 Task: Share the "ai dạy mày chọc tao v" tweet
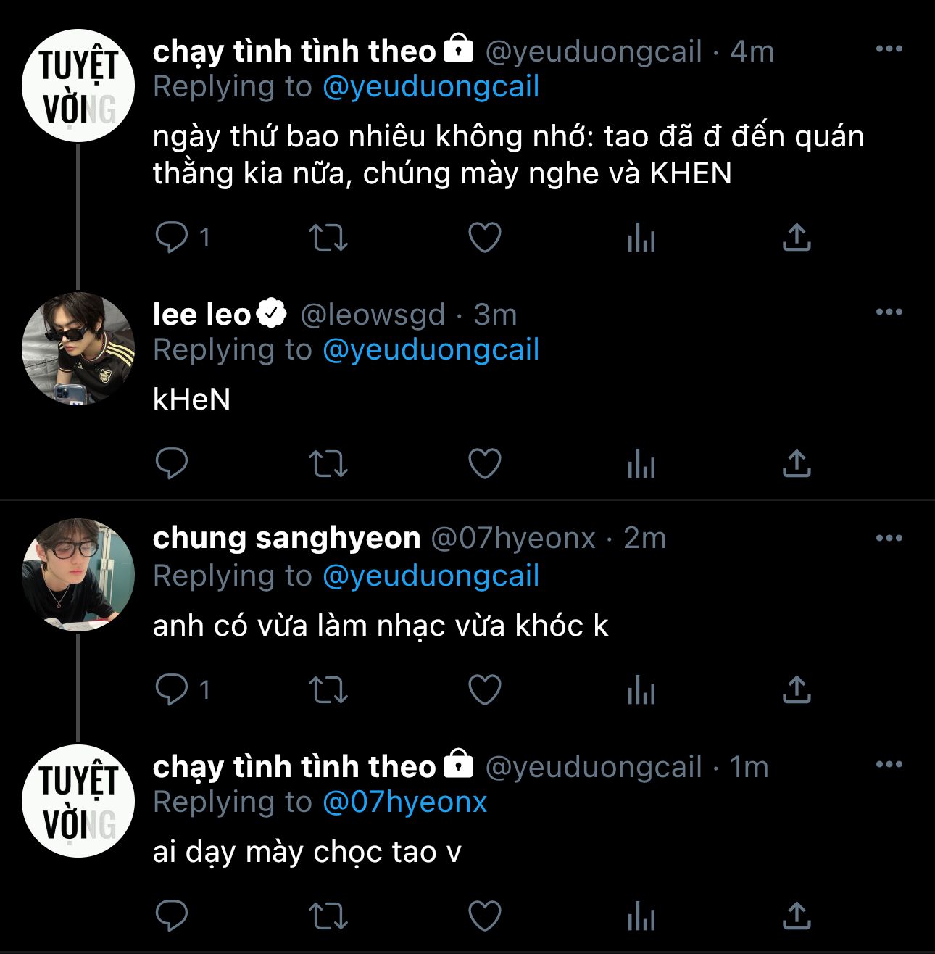(x=797, y=916)
